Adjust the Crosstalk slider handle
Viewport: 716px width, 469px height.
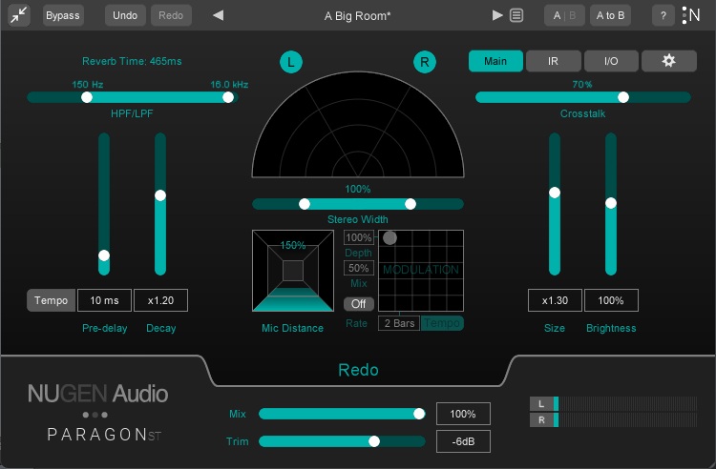pos(623,97)
